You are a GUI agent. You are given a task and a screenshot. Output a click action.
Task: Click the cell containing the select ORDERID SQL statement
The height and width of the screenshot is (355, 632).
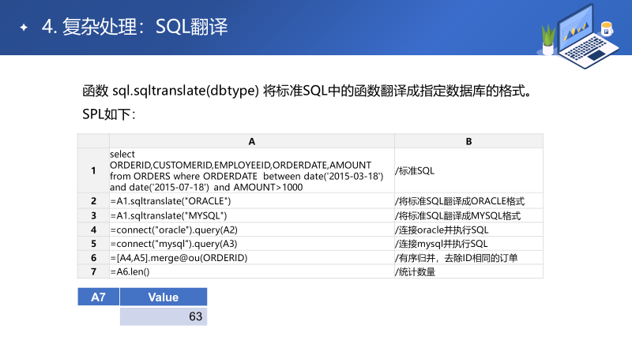[x=251, y=170]
